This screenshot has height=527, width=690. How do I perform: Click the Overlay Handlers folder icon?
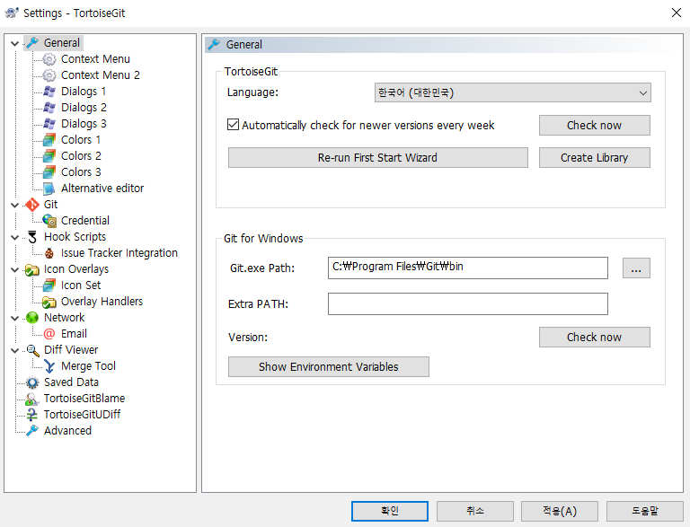(x=49, y=302)
